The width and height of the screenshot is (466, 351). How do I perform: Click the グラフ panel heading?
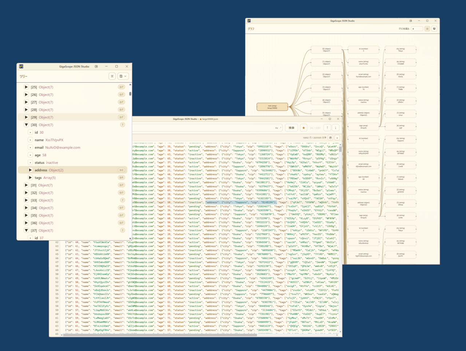[x=251, y=29]
